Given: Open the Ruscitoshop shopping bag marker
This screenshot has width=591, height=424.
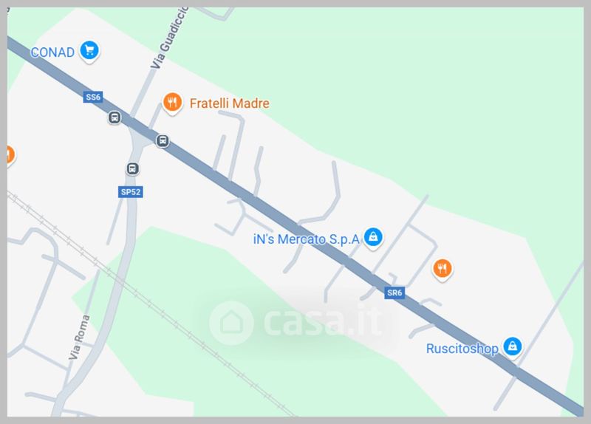Looking at the screenshot, I should pyautogui.click(x=512, y=347).
